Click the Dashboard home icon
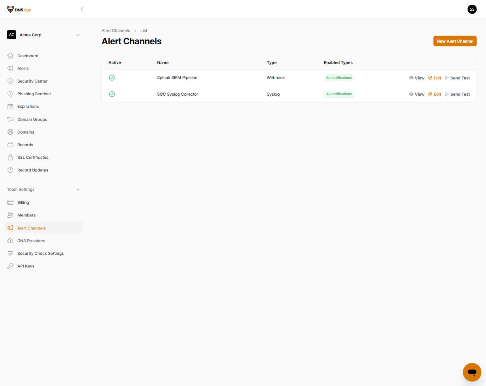The height and width of the screenshot is (386, 486). [x=10, y=56]
